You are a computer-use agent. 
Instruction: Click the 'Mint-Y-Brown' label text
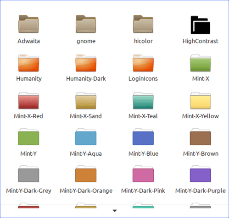pos(201,153)
